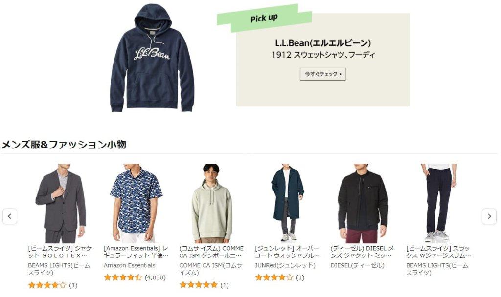Open the COMME CA ISM hoodie image
This screenshot has width=501, height=297.
212,203
